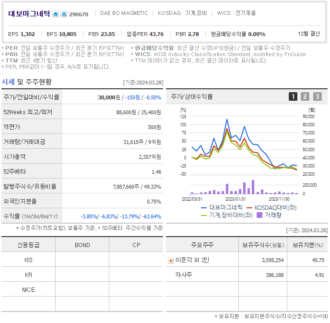Click the 30,000원 stock price
The width and height of the screenshot is (330, 323).
click(109, 97)
